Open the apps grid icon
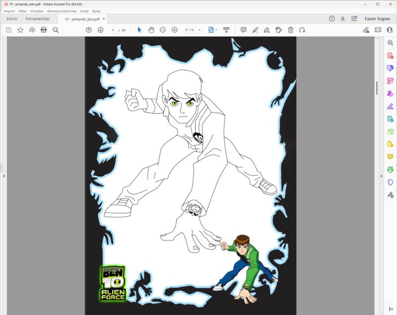This screenshot has height=315, width=397. (x=354, y=18)
